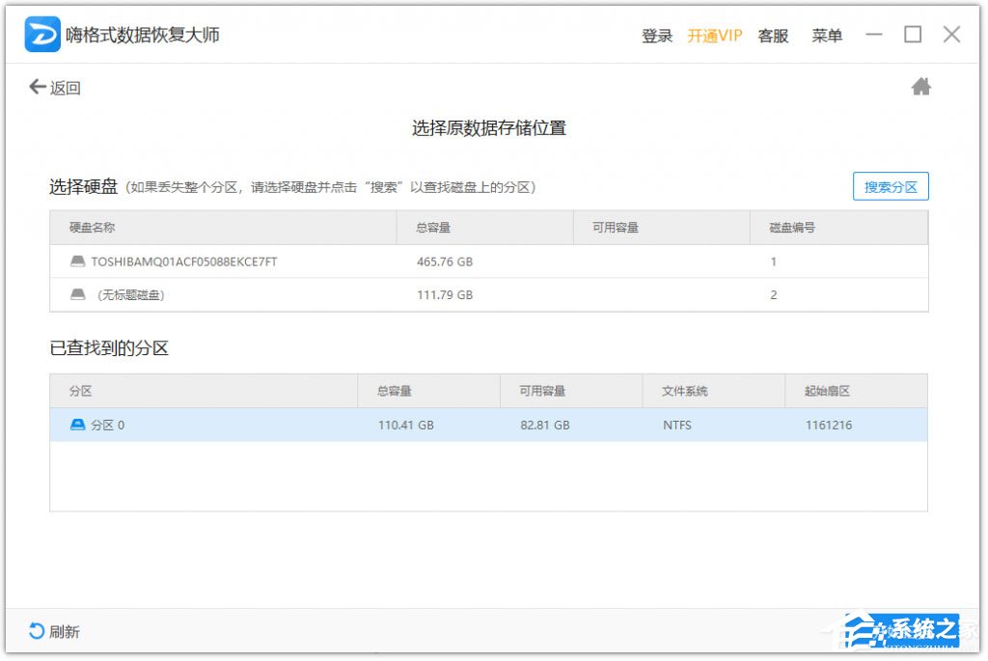Click the hard drive icon beside TOSHIBAMQ01ACF05088EKCE7FT
This screenshot has width=988, height=661.
tap(76, 261)
